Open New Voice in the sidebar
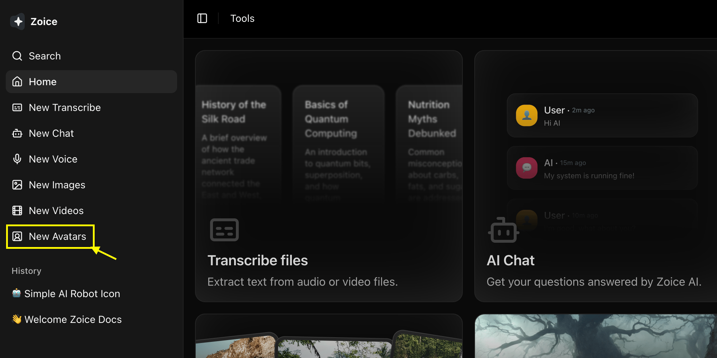 [x=91, y=159]
